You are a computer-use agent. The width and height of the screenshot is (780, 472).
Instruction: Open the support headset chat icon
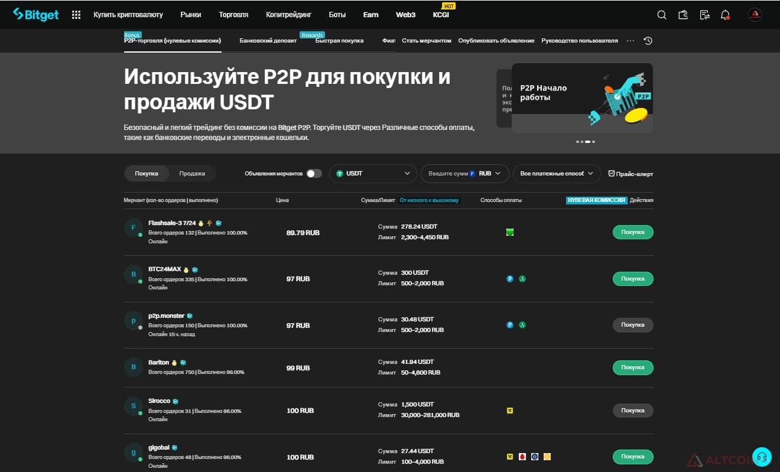click(762, 457)
